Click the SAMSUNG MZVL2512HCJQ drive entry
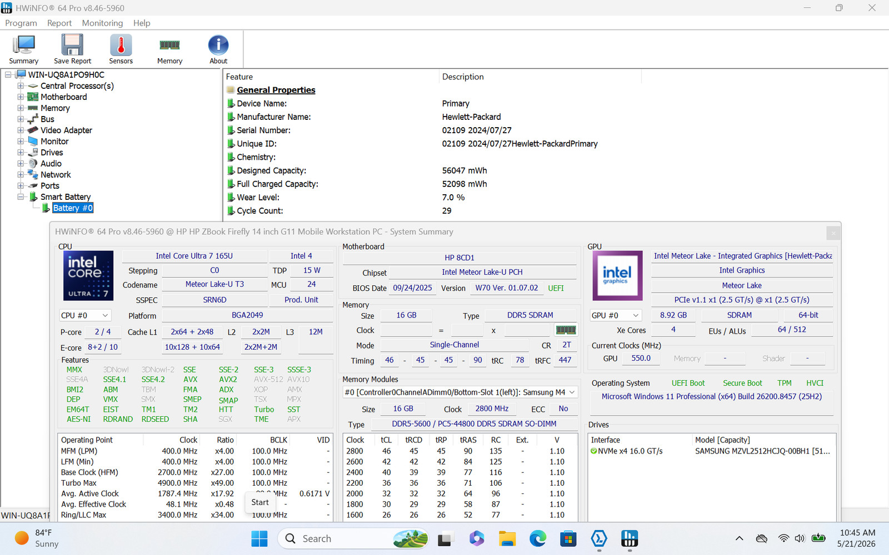This screenshot has height=555, width=889. 762,451
